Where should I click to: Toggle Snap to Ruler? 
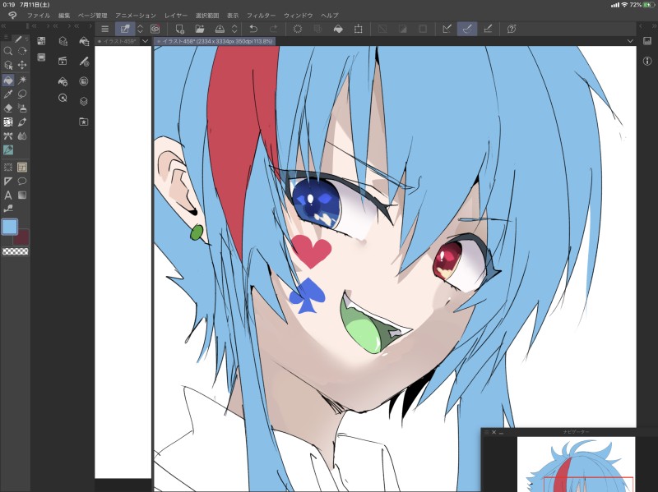click(447, 29)
